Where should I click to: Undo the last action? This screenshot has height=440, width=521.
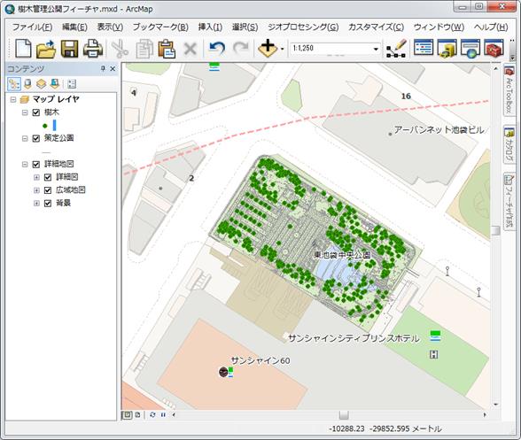[216, 49]
